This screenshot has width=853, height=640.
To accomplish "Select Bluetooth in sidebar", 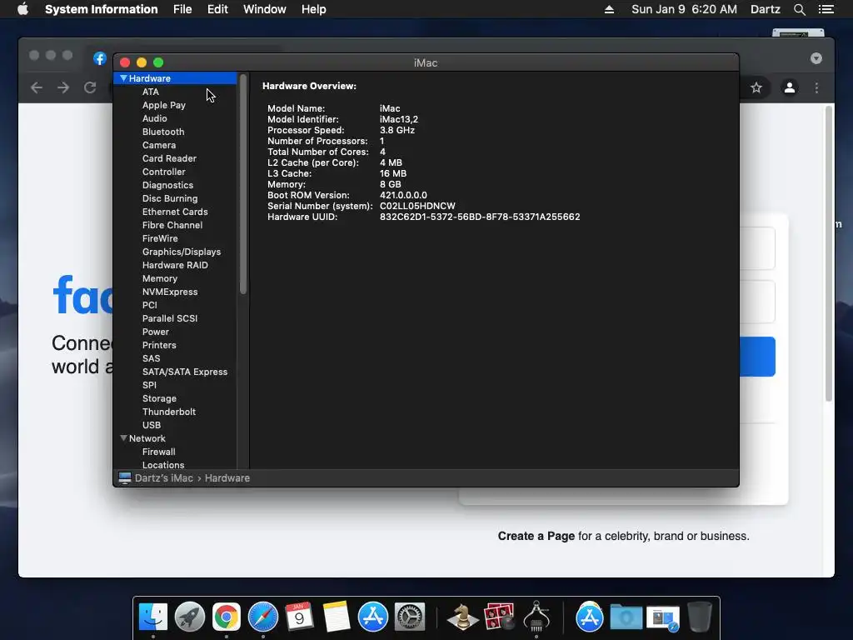I will pyautogui.click(x=163, y=132).
